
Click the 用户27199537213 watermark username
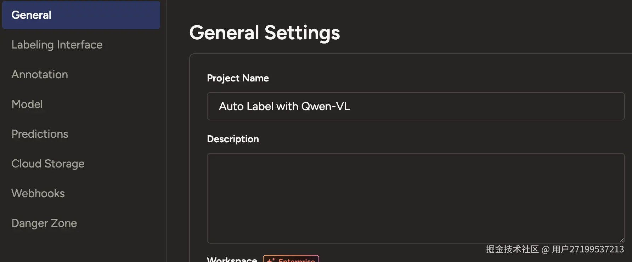click(x=588, y=249)
